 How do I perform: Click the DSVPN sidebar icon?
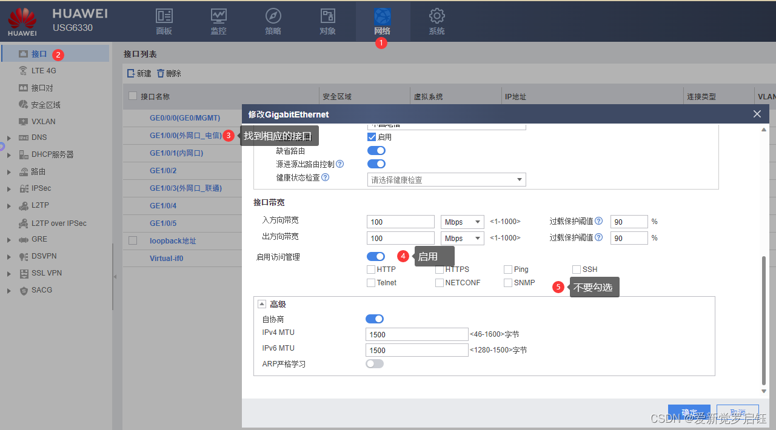[x=24, y=256]
